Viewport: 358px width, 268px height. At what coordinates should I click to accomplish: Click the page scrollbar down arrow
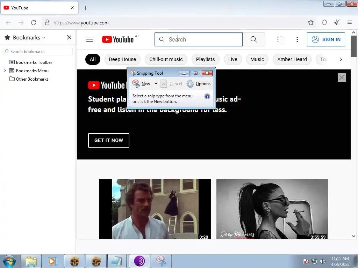pos(353,236)
